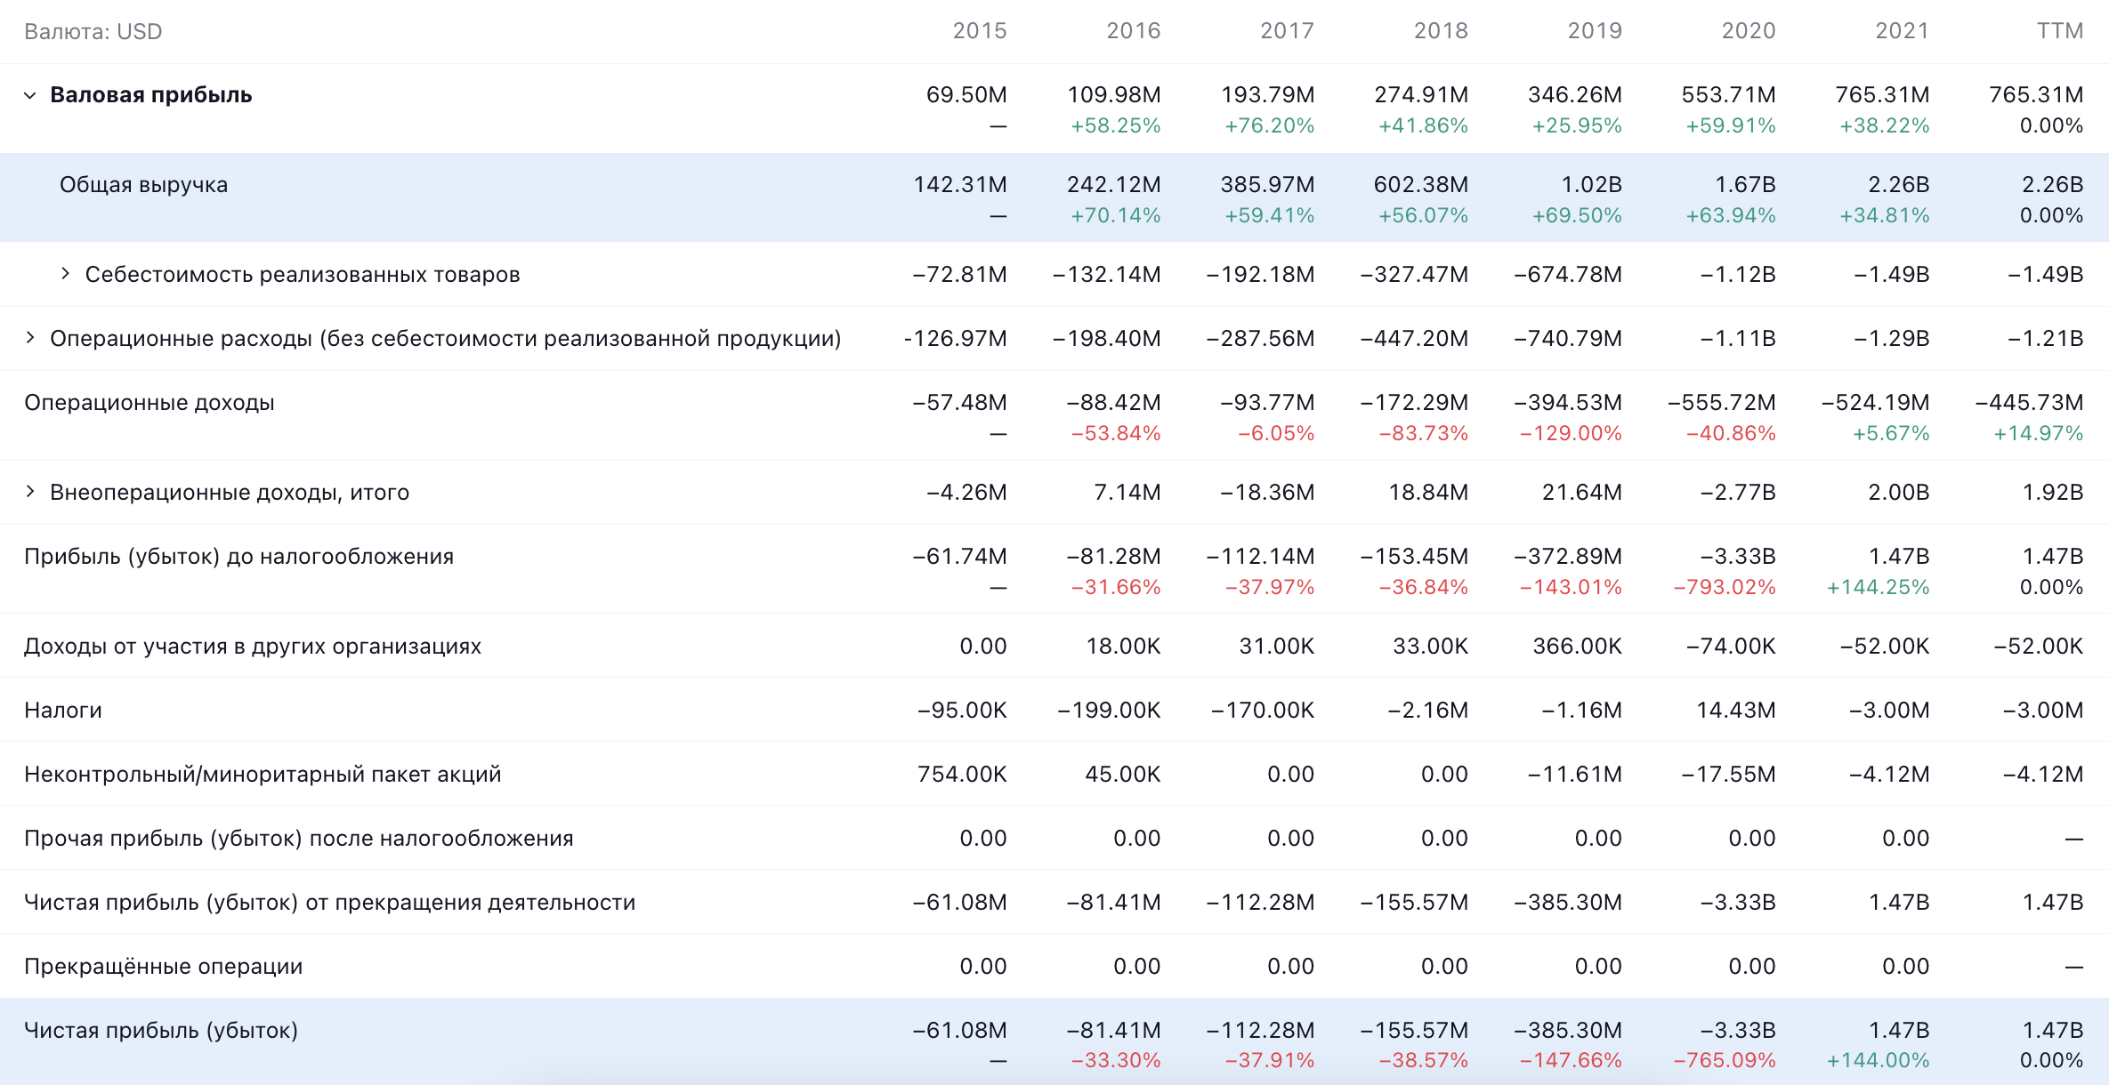Collapse the Валовая прибыль row chevron
The height and width of the screenshot is (1085, 2109).
point(30,95)
